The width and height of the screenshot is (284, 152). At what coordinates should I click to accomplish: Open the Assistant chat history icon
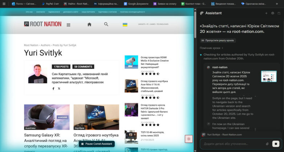tap(273, 13)
